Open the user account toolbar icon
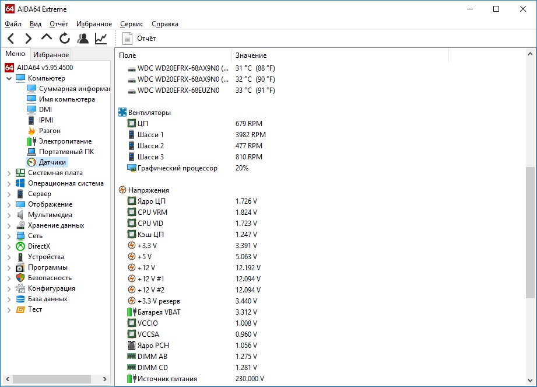537x387 pixels. (x=83, y=39)
